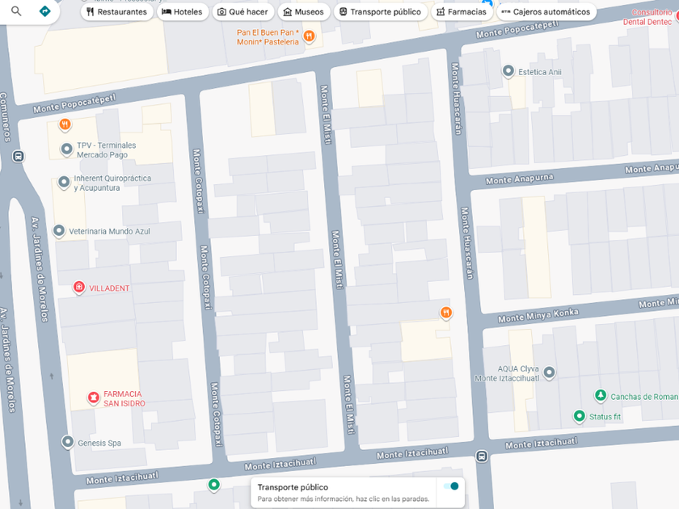Open the VILLADENT dental pin

[79, 287]
